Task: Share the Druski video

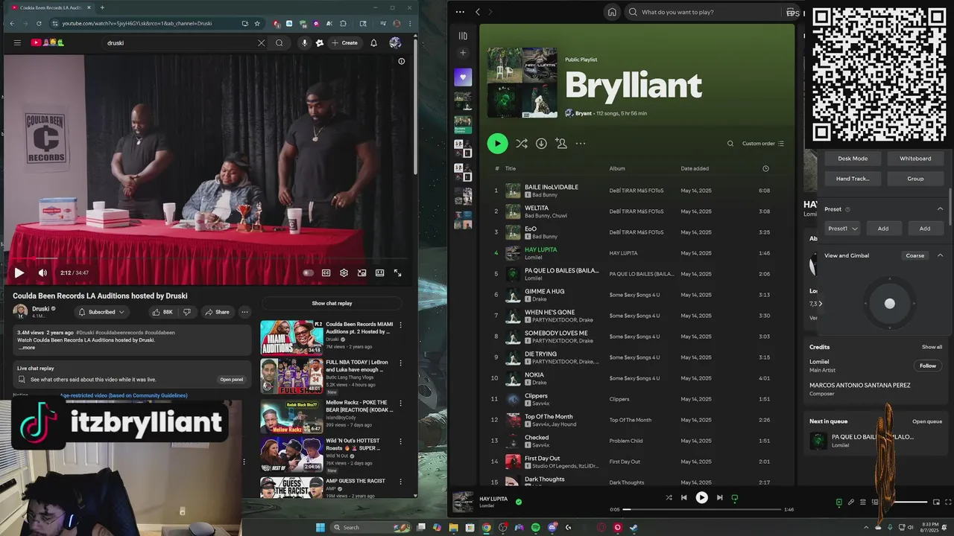Action: (218, 312)
